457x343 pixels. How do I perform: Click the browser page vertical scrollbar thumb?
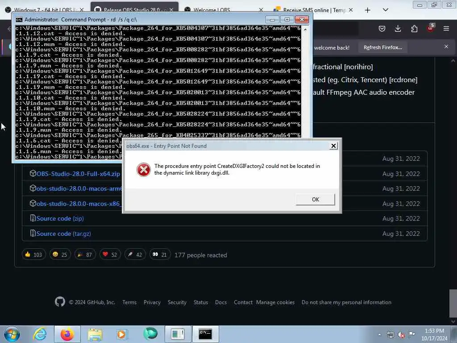(453, 303)
